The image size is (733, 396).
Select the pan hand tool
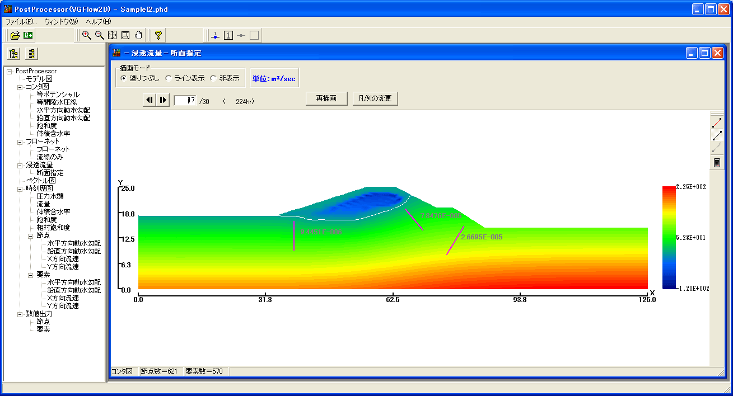[x=138, y=35]
